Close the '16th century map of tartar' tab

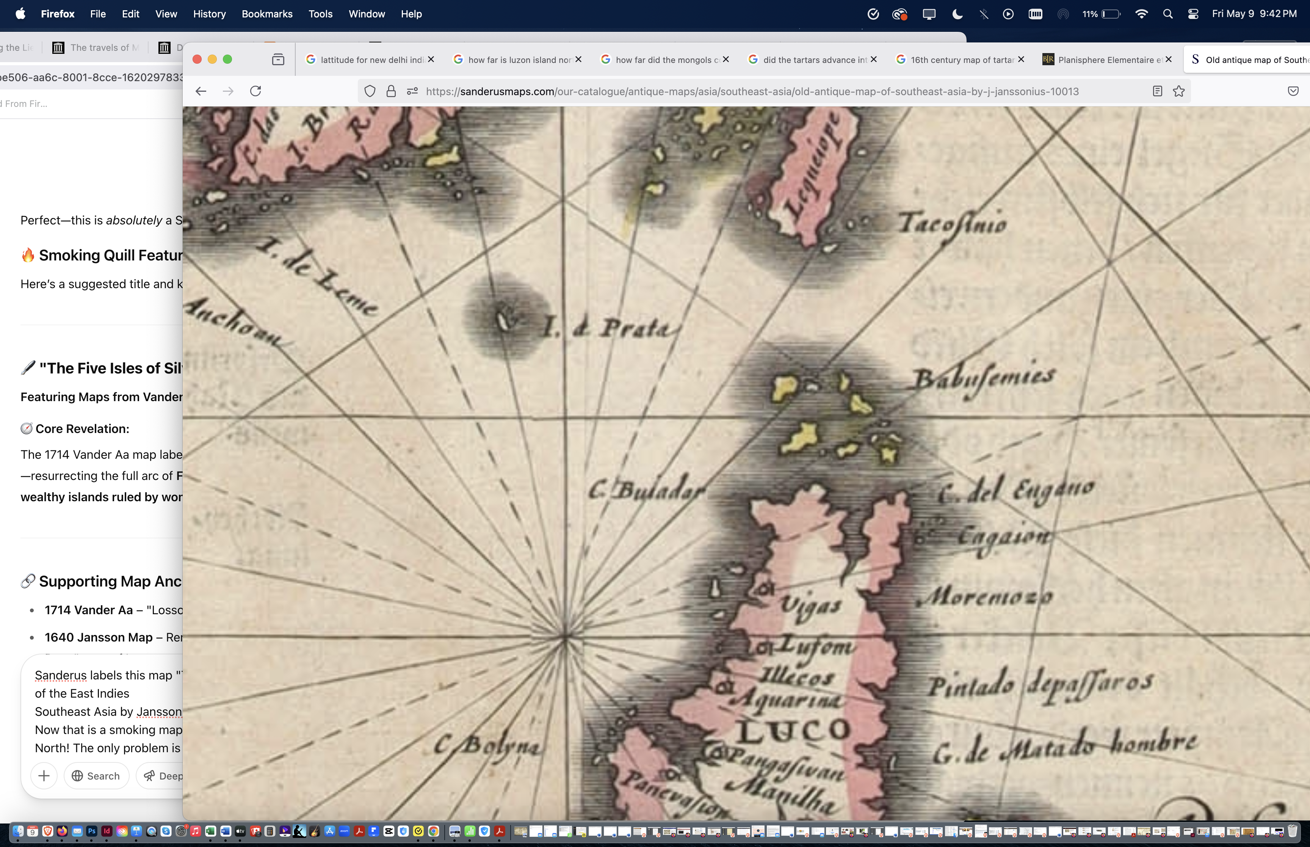[x=1021, y=59]
